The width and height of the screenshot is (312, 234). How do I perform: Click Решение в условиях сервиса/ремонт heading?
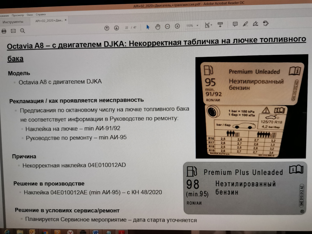(67, 210)
